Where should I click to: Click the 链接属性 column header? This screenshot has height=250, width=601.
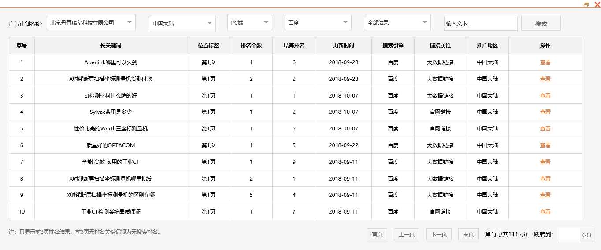(440, 46)
